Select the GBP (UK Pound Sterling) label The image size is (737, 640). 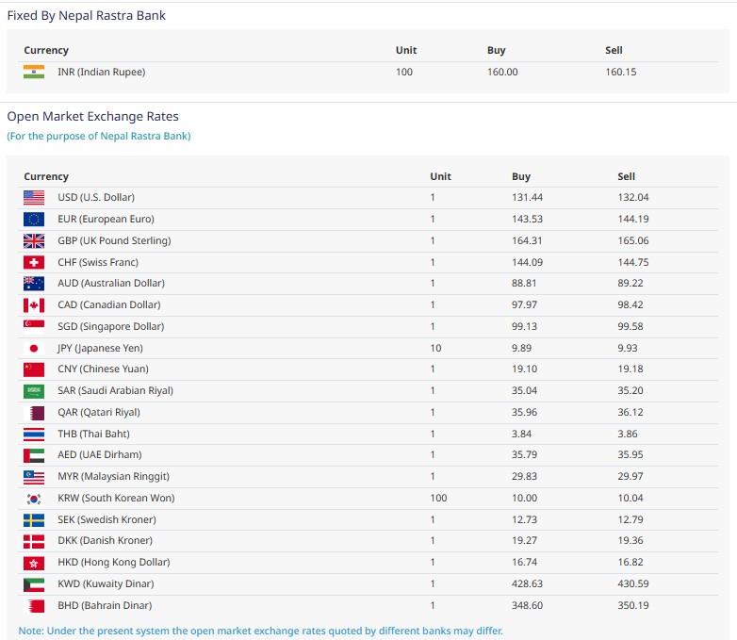[114, 240]
